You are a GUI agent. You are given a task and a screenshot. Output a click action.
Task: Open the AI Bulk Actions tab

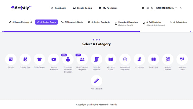pyautogui.click(x=179, y=22)
